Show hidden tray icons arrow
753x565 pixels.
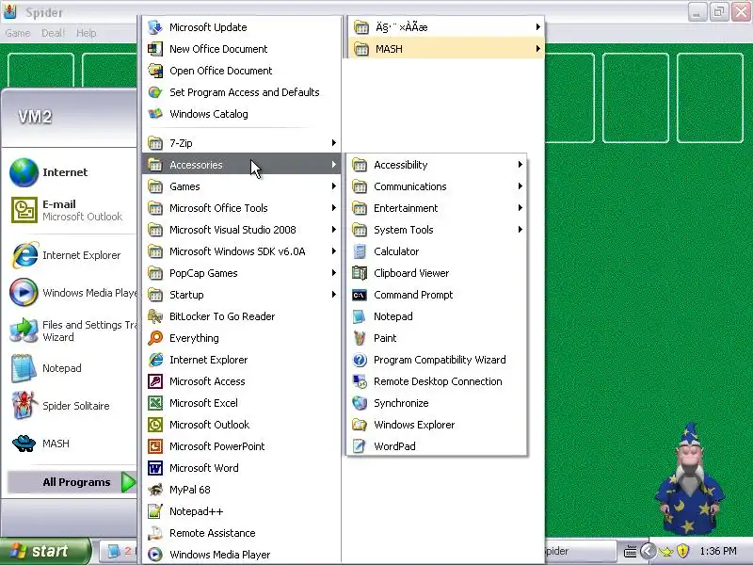pyautogui.click(x=648, y=551)
